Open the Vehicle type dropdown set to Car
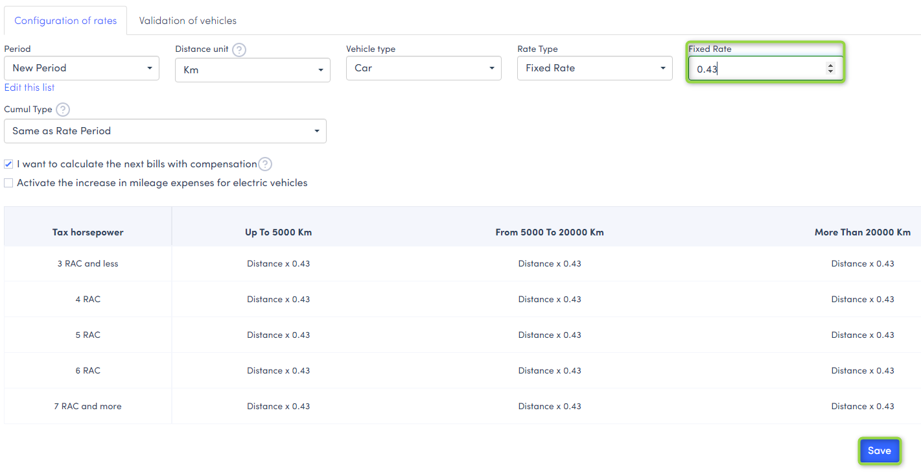Image resolution: width=921 pixels, height=476 pixels. (424, 68)
